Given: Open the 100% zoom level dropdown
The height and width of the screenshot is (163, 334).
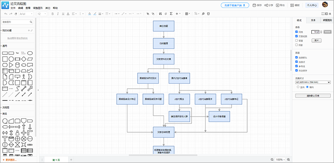Looking at the screenshot, I should [280, 159].
